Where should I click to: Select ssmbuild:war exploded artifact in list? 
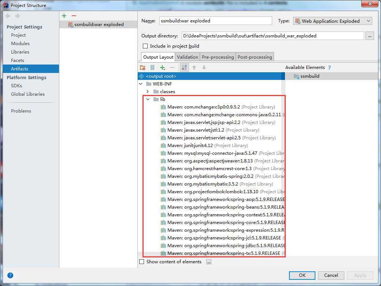(98, 24)
